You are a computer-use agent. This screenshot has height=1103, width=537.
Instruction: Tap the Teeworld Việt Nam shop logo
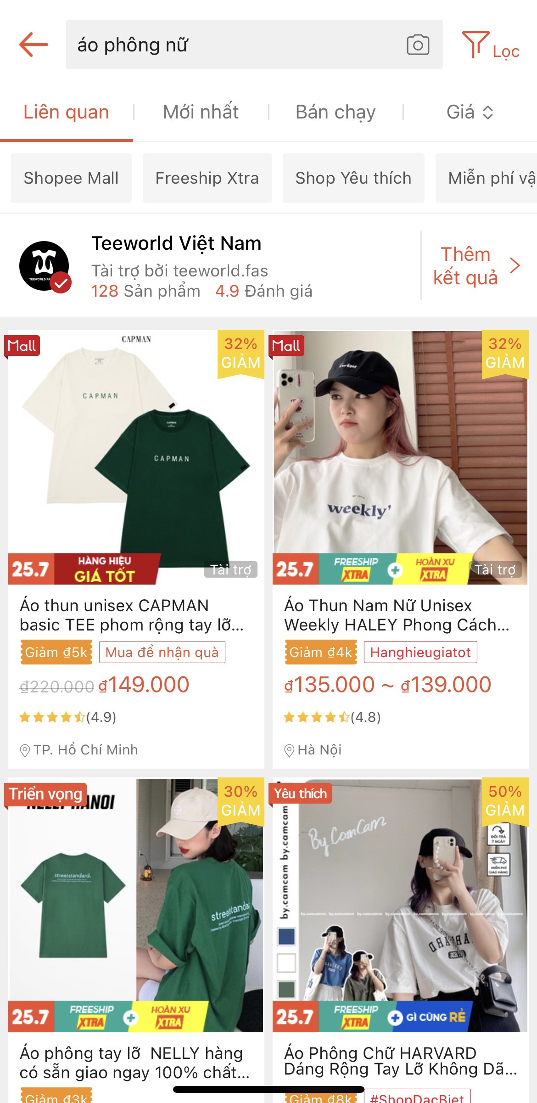[45, 266]
